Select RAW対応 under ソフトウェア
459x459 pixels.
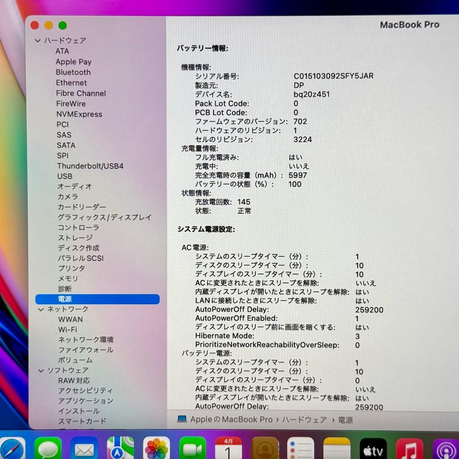tap(74, 380)
